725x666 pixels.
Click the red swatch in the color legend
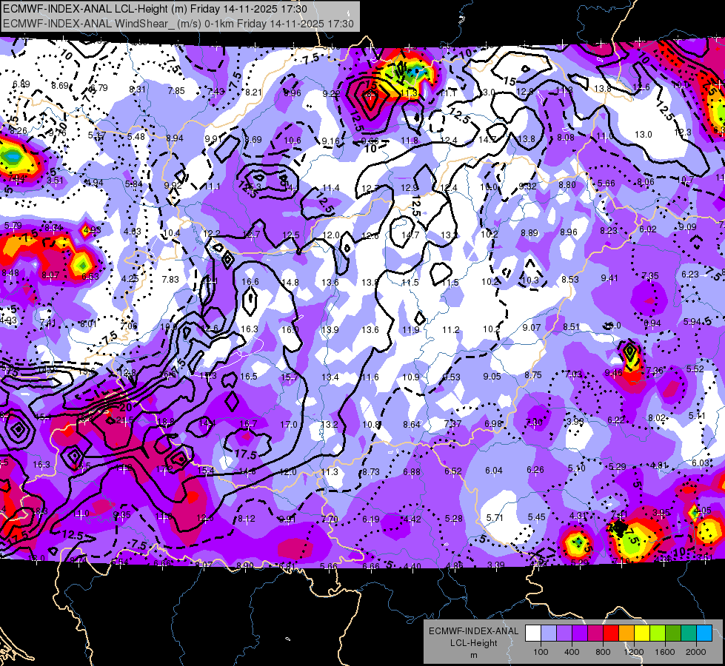tap(611, 633)
